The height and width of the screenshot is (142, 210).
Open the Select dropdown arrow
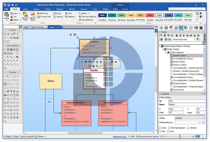pos(88,13)
